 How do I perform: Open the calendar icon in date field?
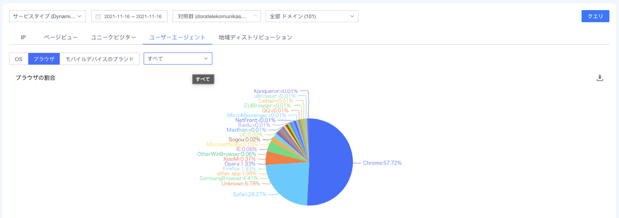point(98,17)
